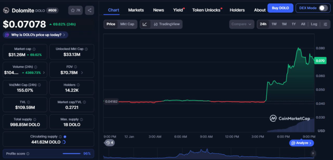Click the Dolomite coin logo icon
333x160 pixels.
(6, 10)
